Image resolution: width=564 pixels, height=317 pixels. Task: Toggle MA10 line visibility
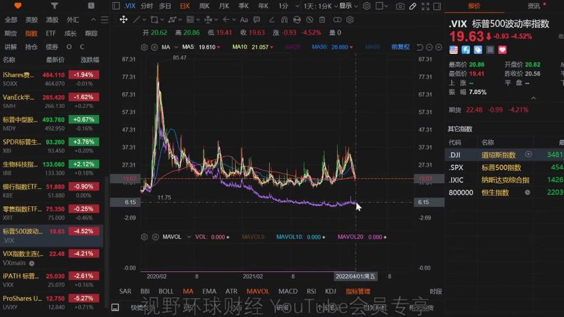(x=253, y=47)
